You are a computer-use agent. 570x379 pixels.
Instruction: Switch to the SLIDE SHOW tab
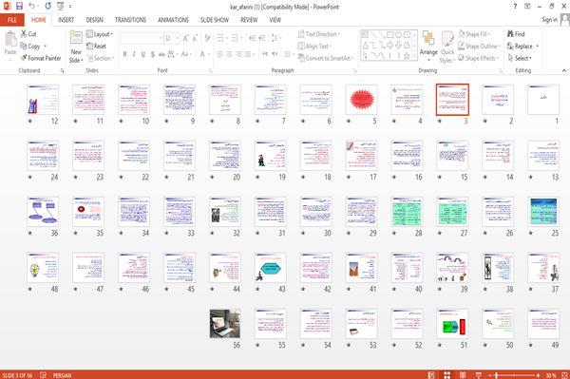tap(215, 20)
